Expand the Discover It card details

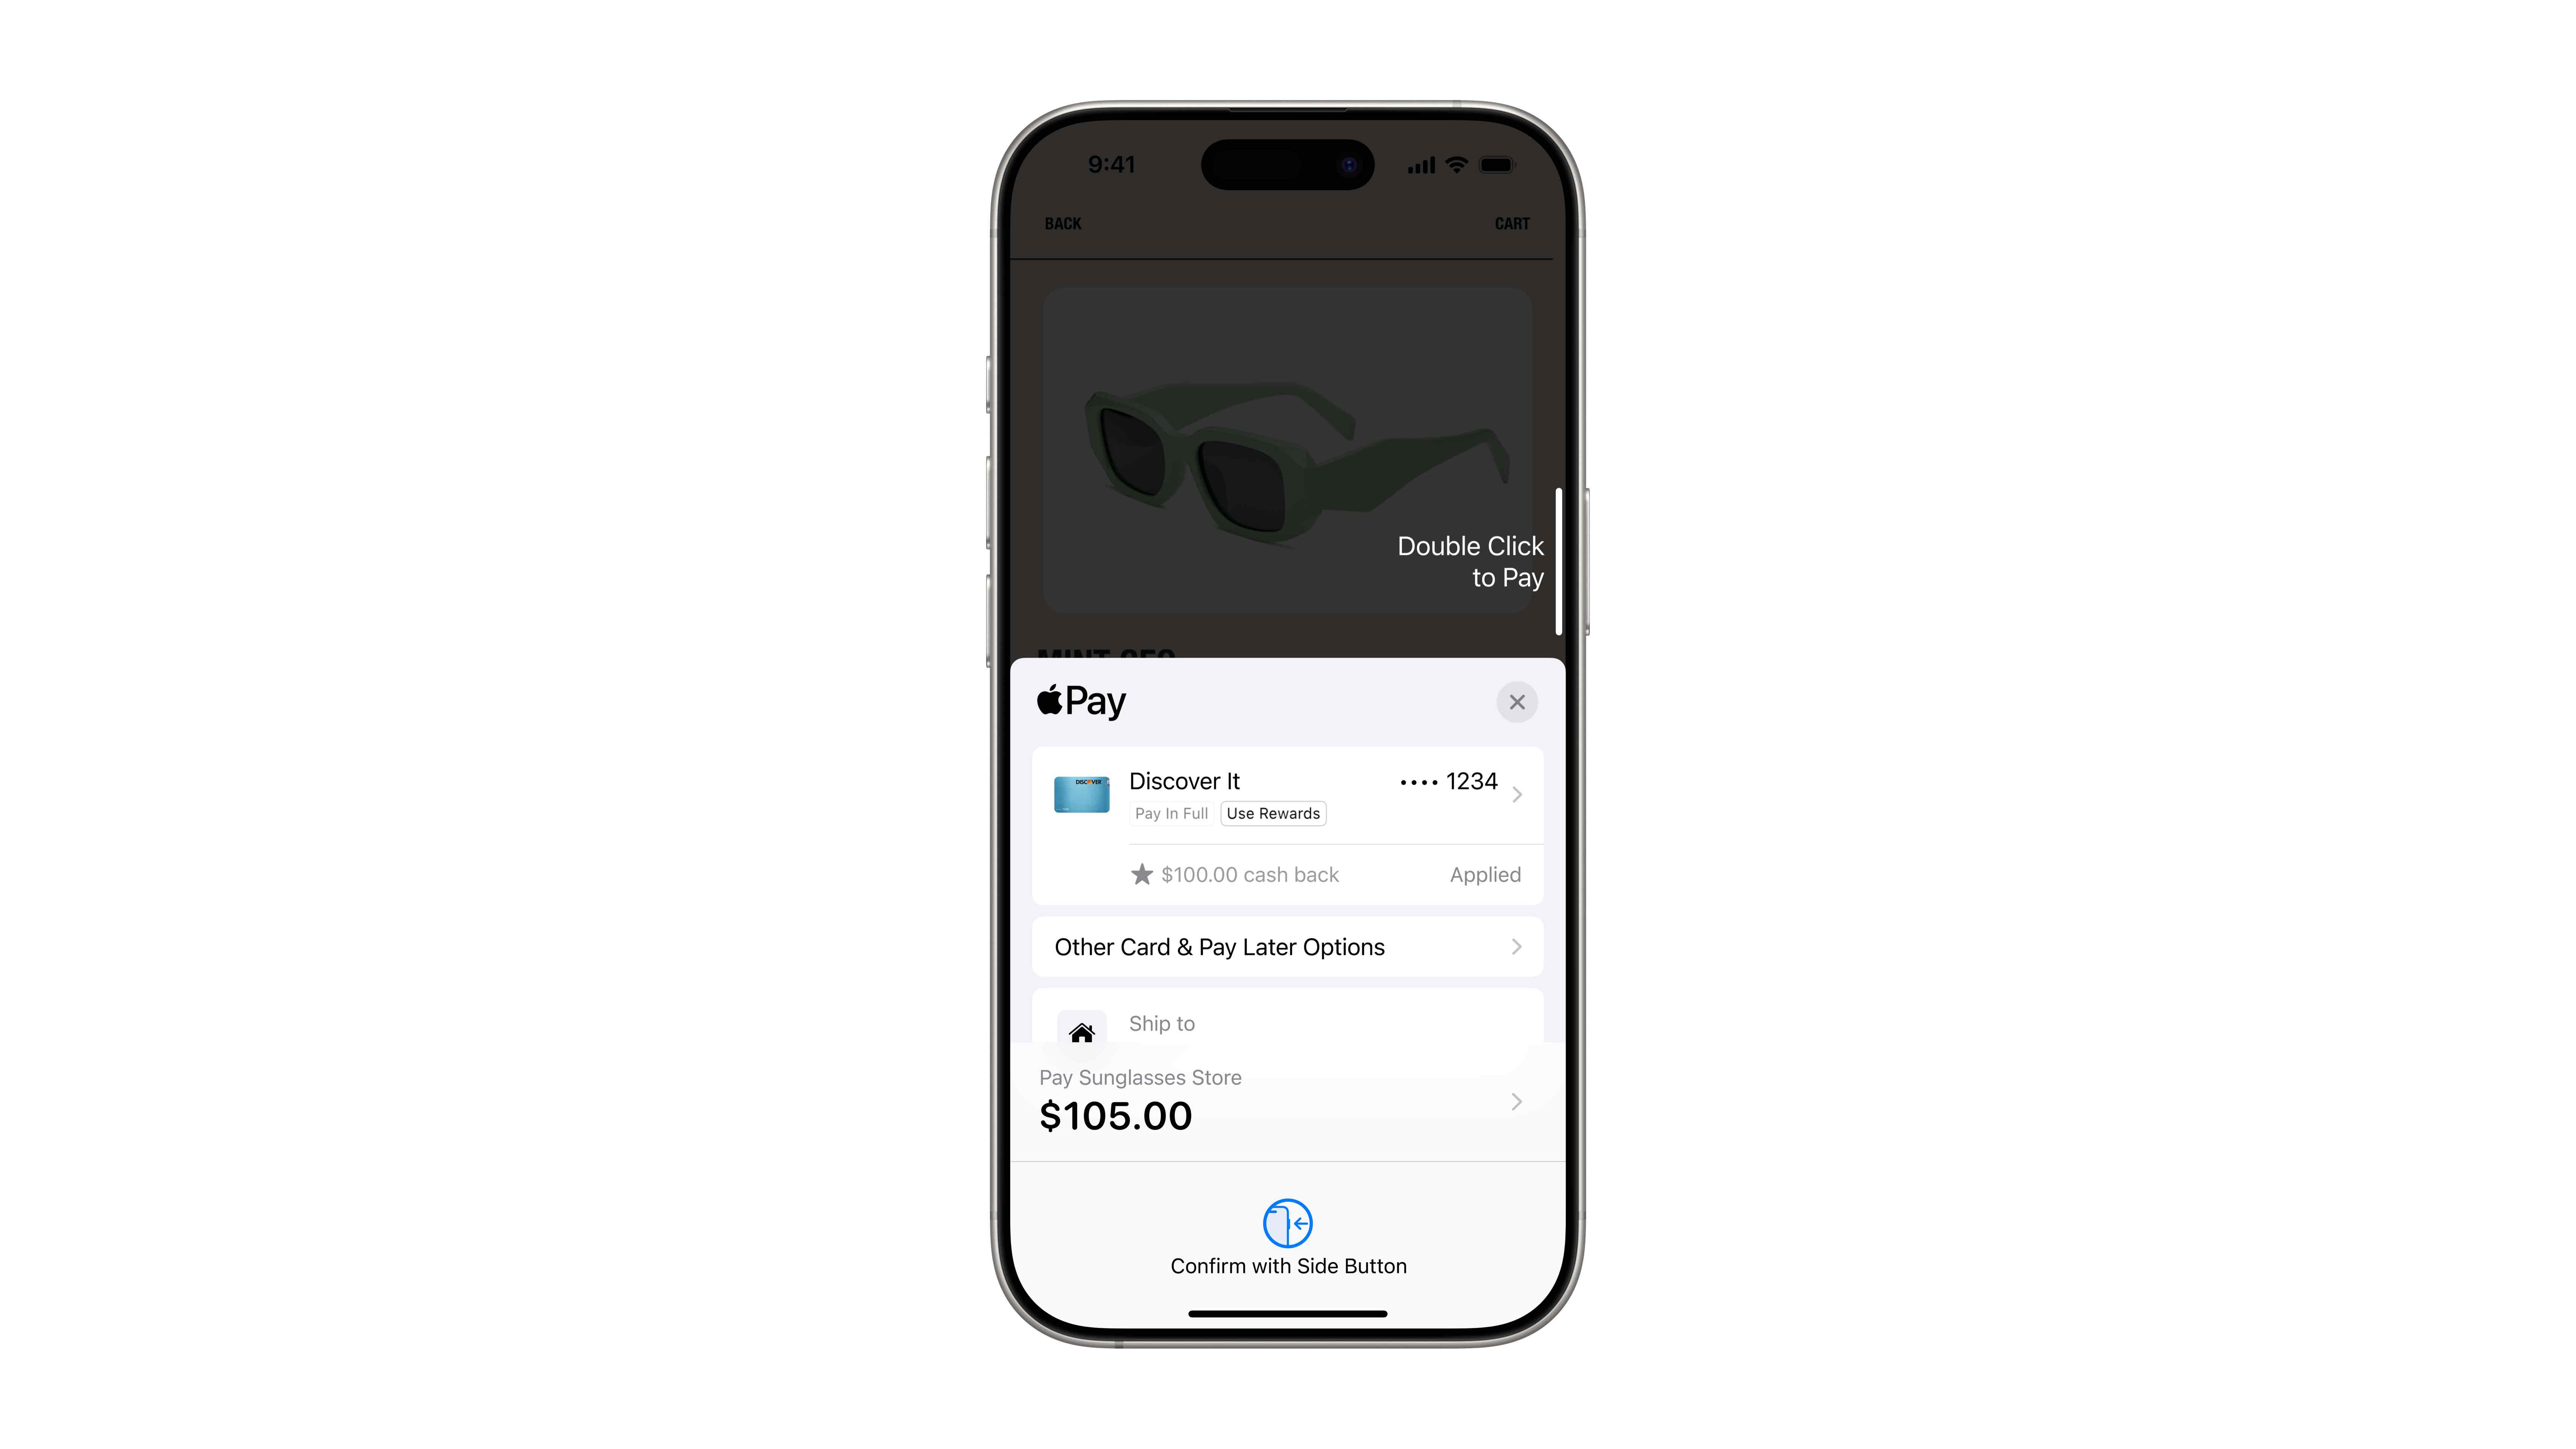(x=1518, y=795)
